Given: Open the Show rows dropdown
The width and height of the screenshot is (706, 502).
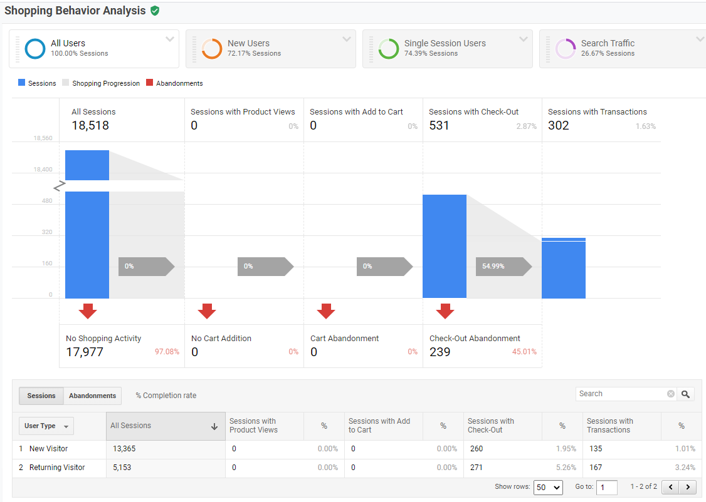Looking at the screenshot, I should point(548,487).
